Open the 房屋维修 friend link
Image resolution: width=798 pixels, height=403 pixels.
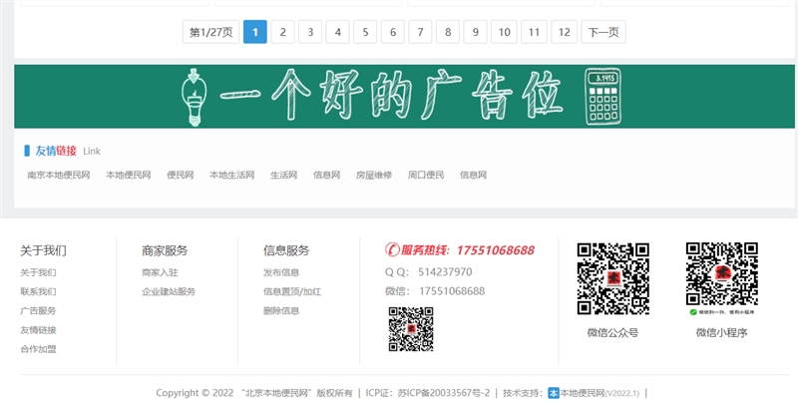pyautogui.click(x=374, y=176)
